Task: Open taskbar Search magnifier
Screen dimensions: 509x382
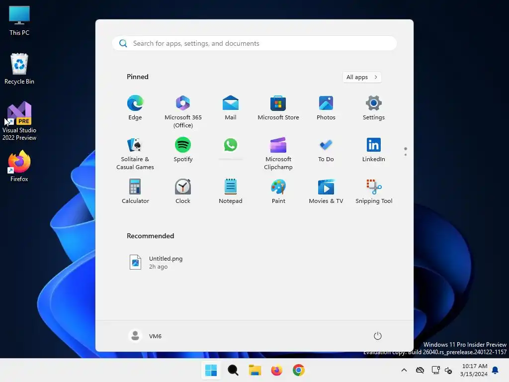Action: pos(233,370)
